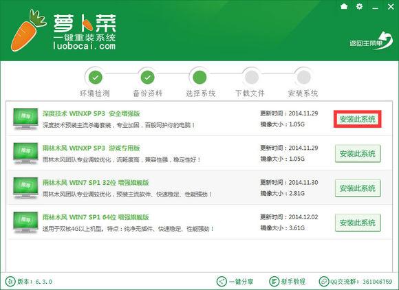Select the 环境检测 step circle
This screenshot has height=290, width=399.
click(x=96, y=77)
